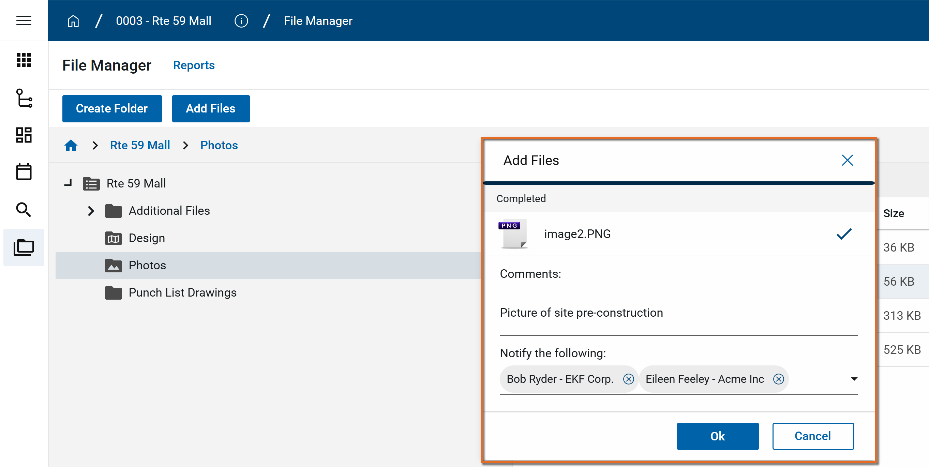Screen dimensions: 929x467
Task: Open the Notify the following dropdown arrow
Action: (x=854, y=379)
